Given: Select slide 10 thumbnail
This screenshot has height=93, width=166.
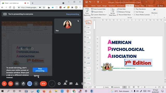Looking at the screenshot, I should (88, 68).
